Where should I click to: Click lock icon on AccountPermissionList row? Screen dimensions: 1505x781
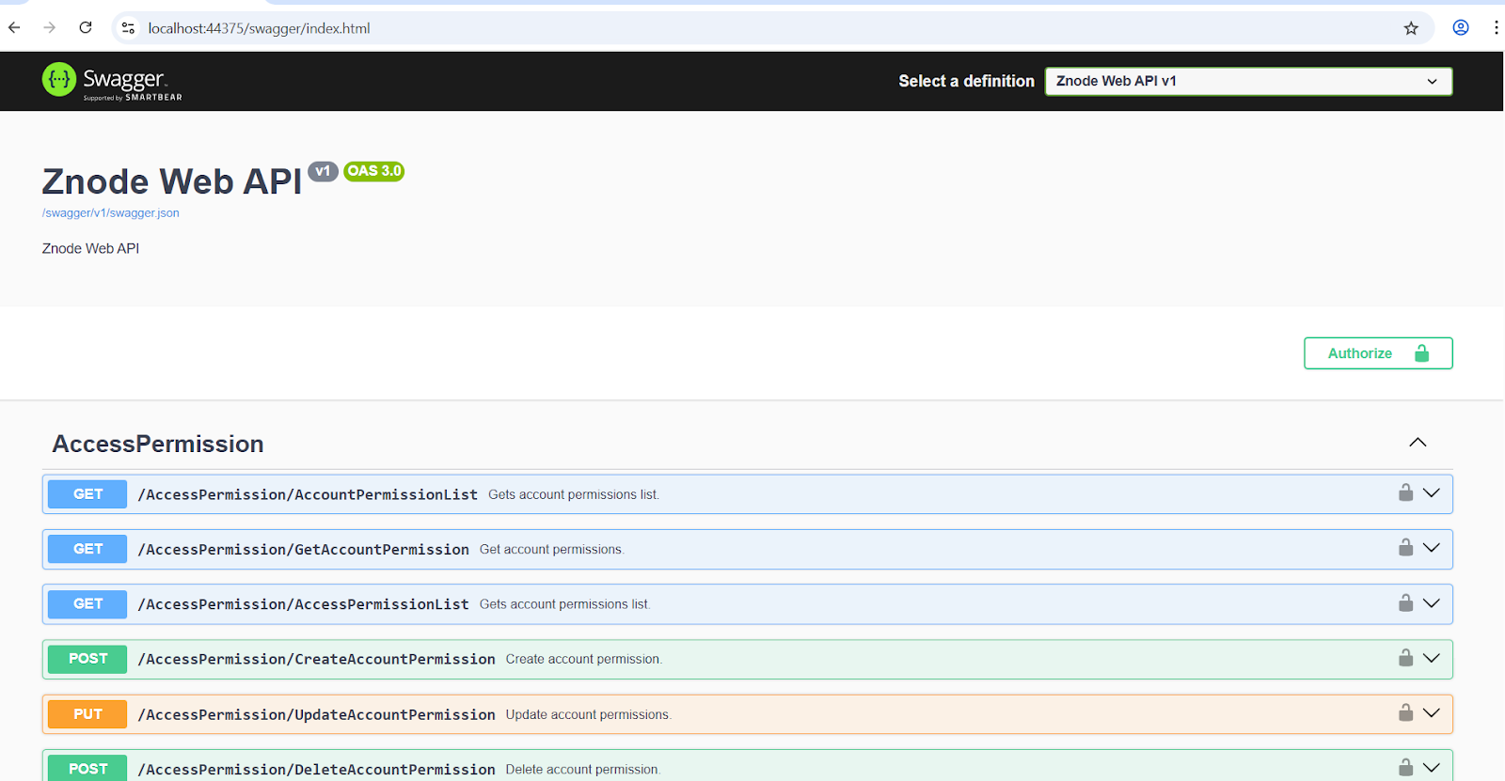1405,492
